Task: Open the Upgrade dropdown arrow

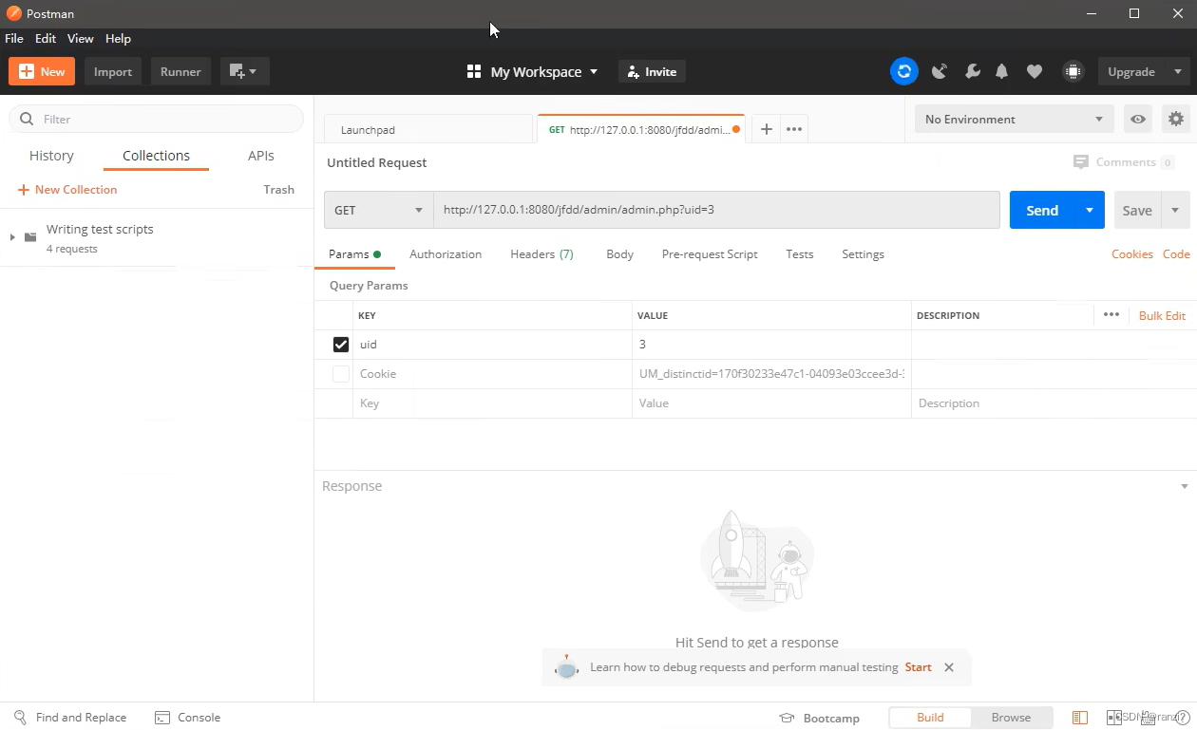Action: click(x=1177, y=71)
